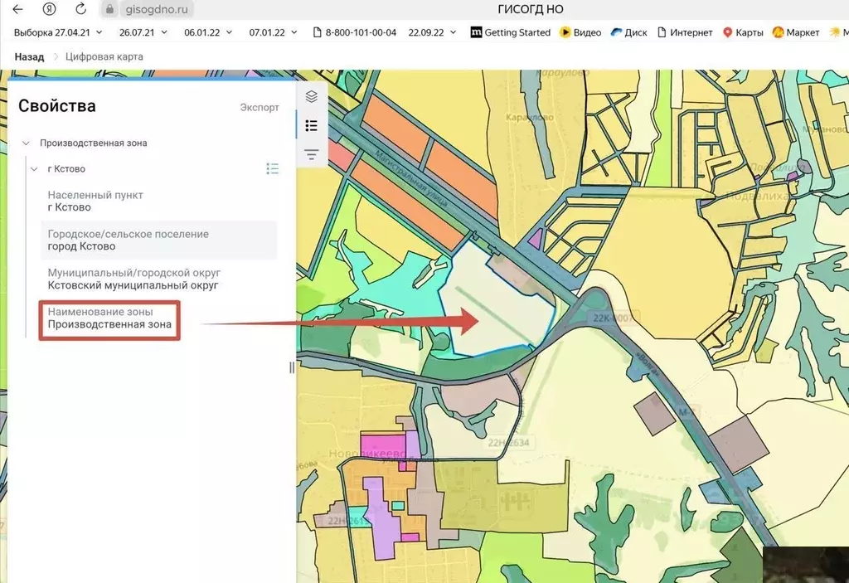Image resolution: width=849 pixels, height=583 pixels.
Task: Open the Интернет bookmark
Action: [x=684, y=32]
